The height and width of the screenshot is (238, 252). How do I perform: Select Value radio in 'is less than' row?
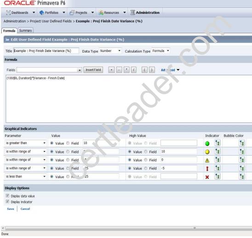[52, 176]
